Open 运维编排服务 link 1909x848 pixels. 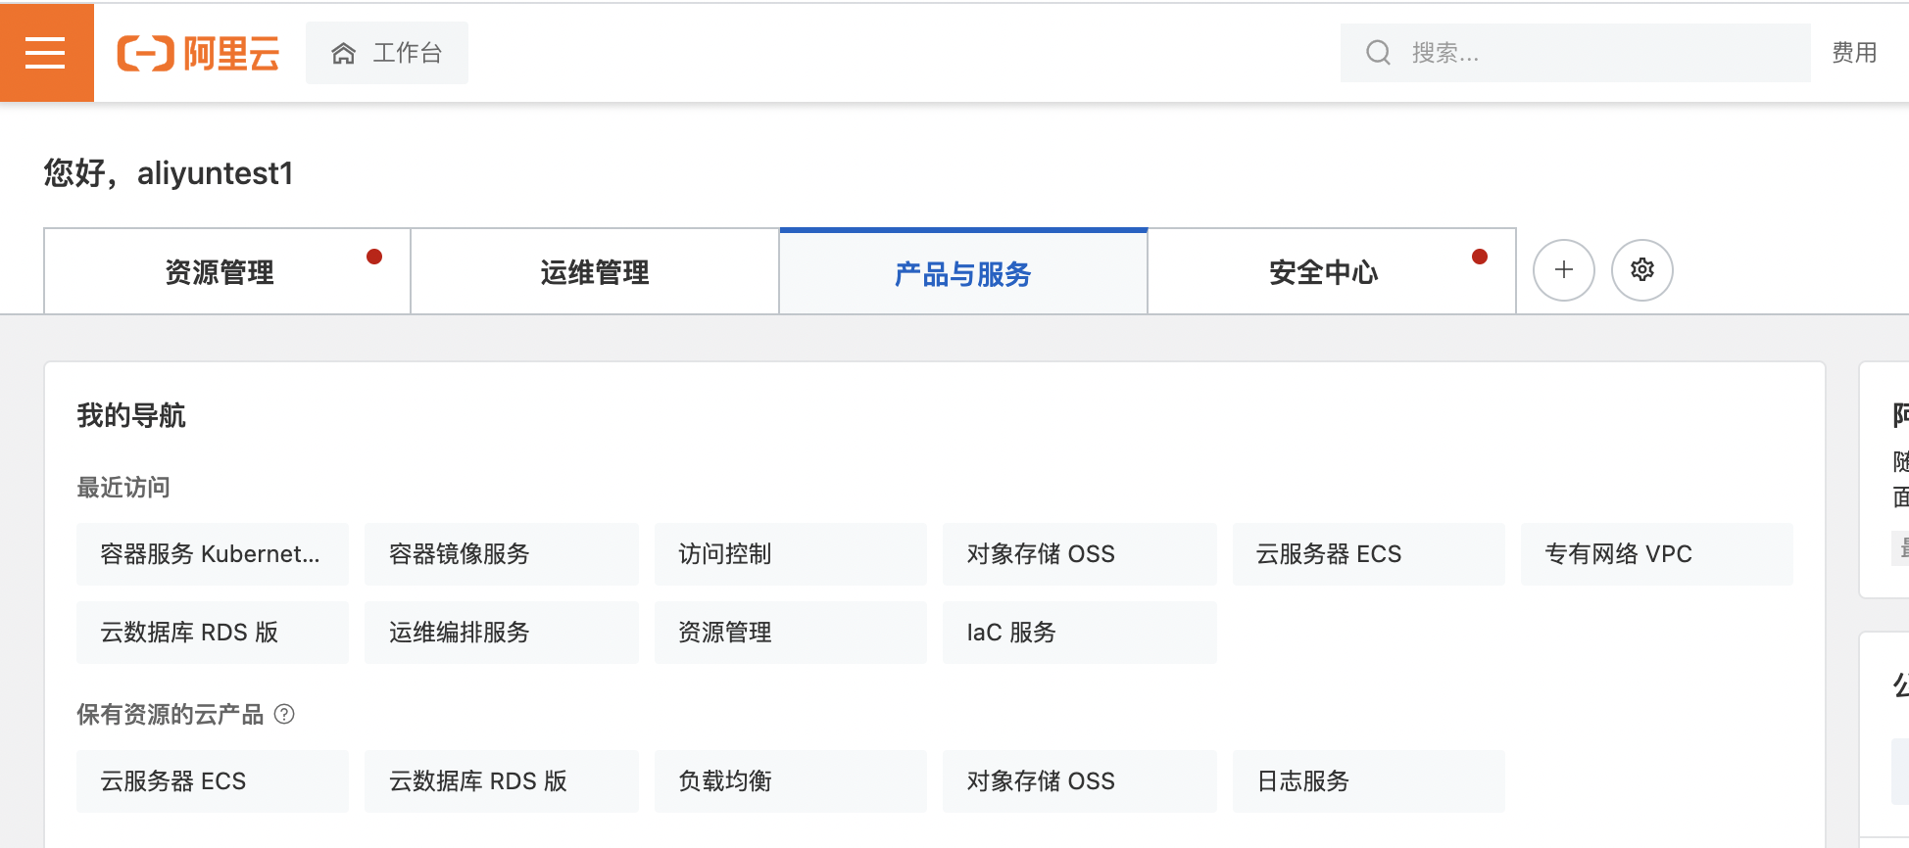click(x=501, y=633)
